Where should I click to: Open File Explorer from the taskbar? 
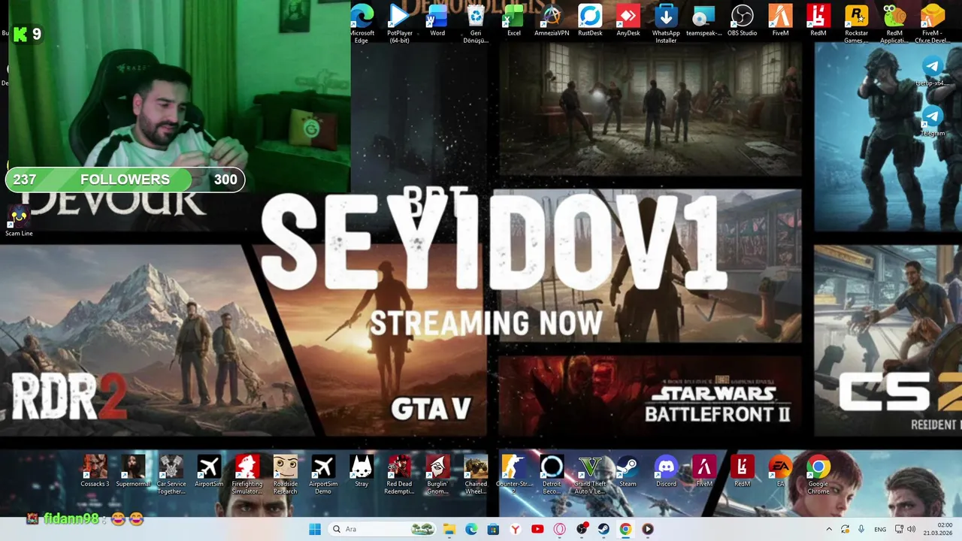pyautogui.click(x=449, y=529)
